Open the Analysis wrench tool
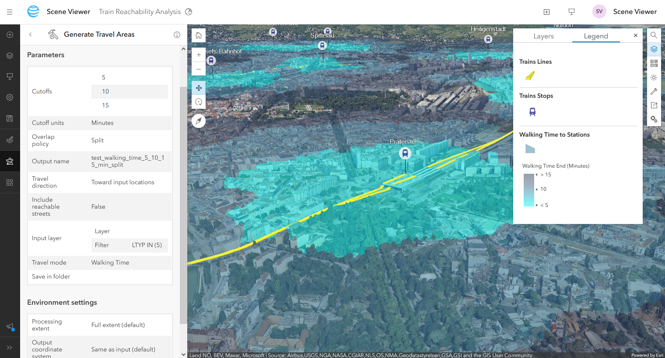 (654, 91)
